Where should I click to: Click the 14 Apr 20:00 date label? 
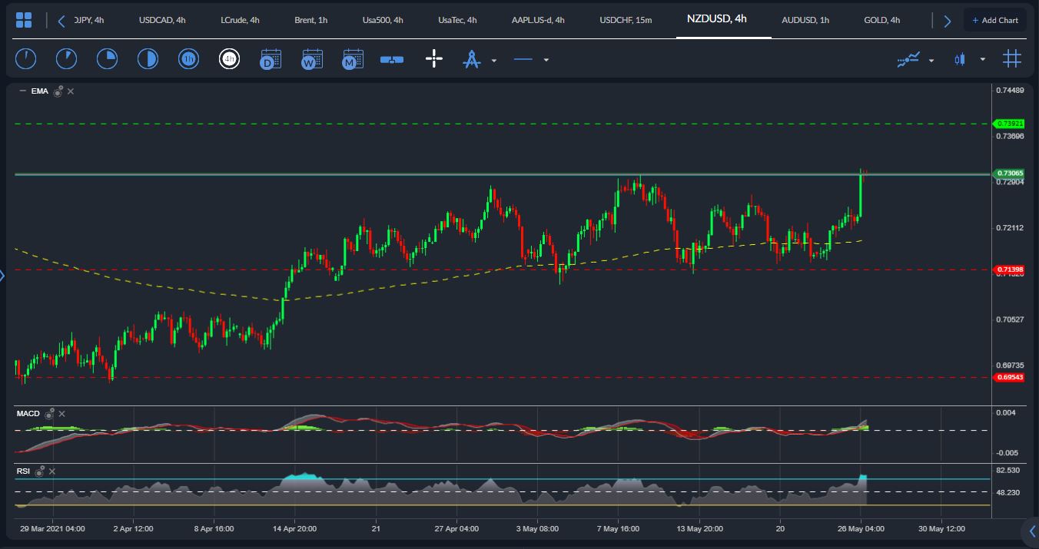295,528
